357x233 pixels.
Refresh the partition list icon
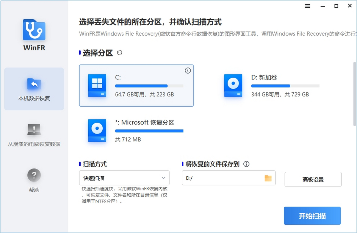coord(120,53)
